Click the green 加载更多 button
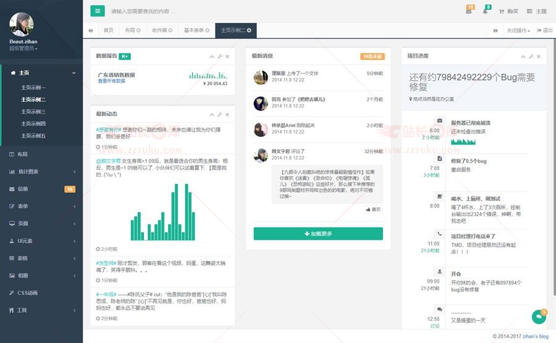This screenshot has height=343, width=556. pos(318,234)
